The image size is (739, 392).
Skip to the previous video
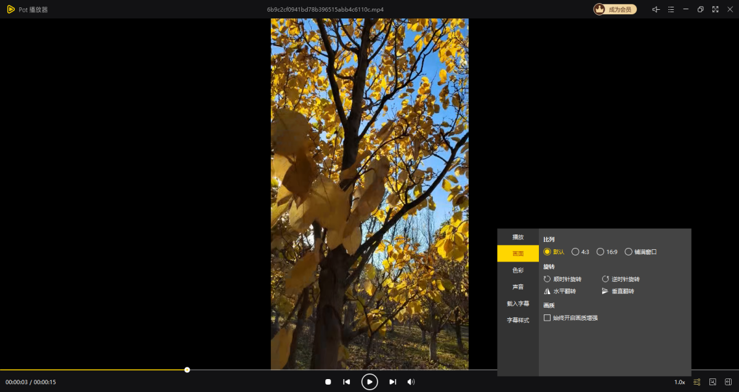tap(347, 382)
